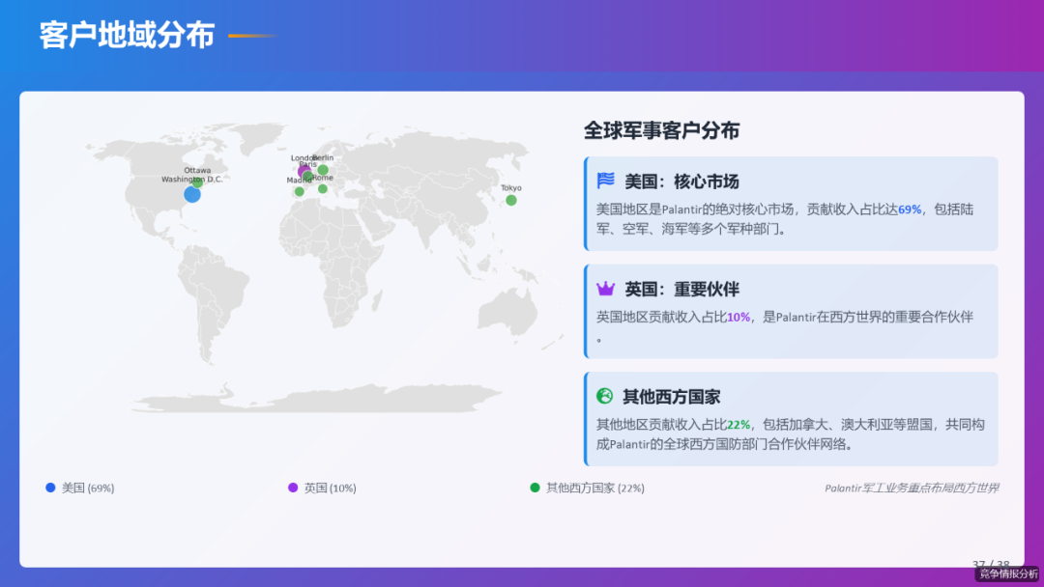Click the 竞争情报分析 tag at bottom right
1044x587 pixels.
coord(1008,573)
